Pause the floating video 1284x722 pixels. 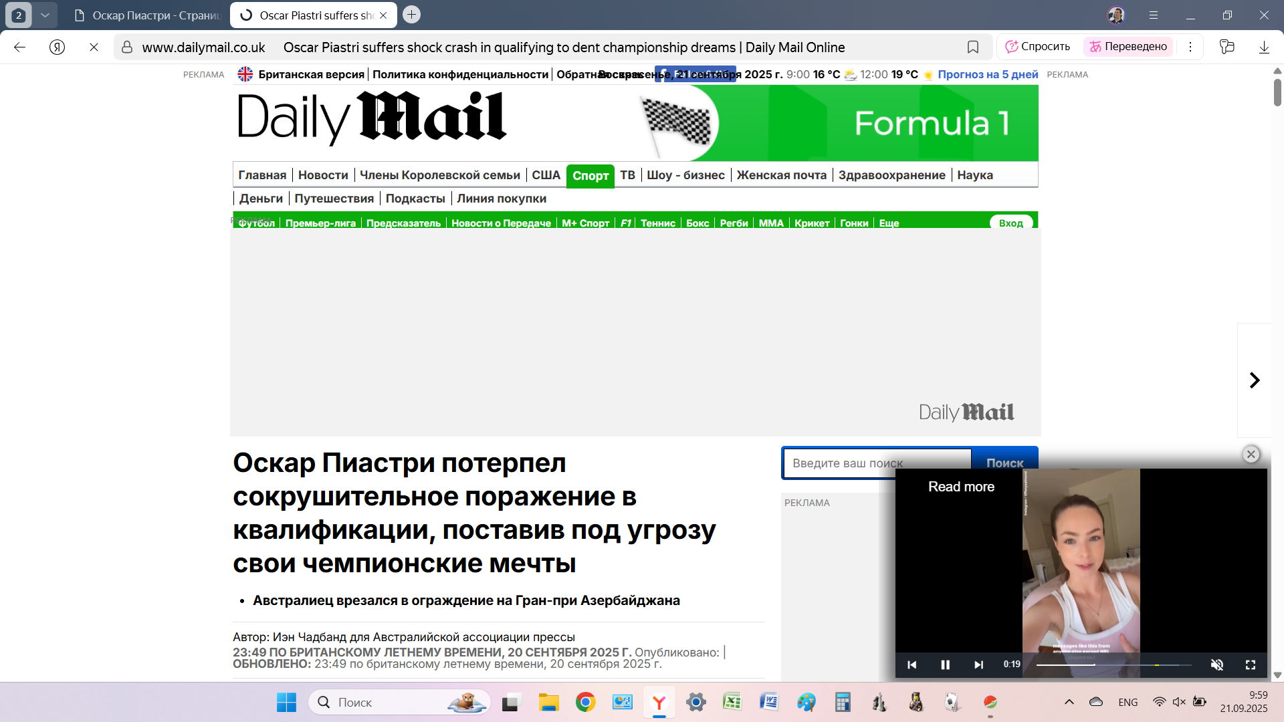point(945,665)
